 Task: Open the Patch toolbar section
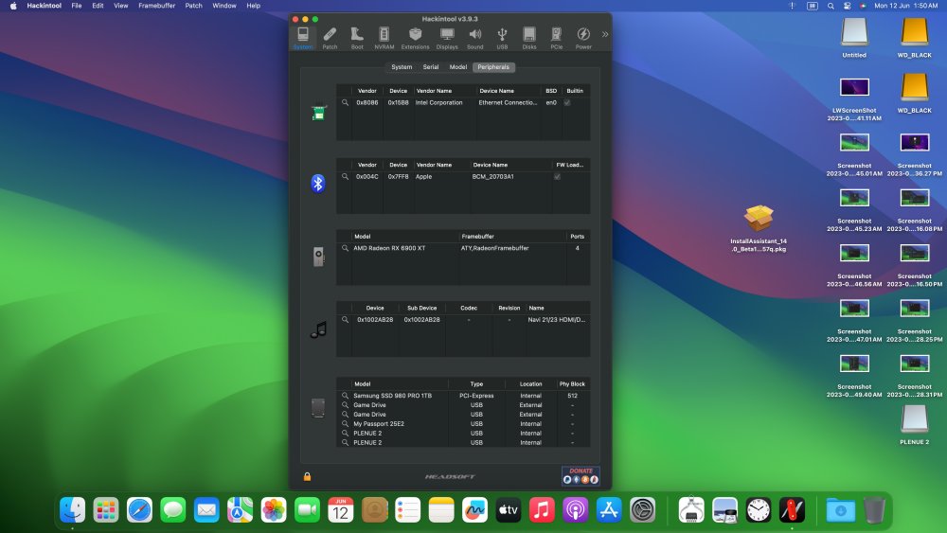point(330,38)
